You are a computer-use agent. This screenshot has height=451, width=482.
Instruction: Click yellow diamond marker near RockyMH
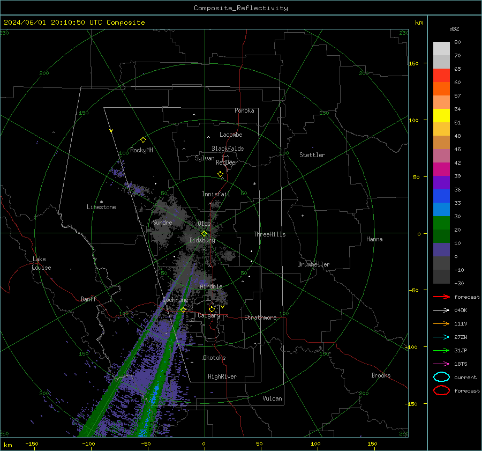tap(143, 140)
